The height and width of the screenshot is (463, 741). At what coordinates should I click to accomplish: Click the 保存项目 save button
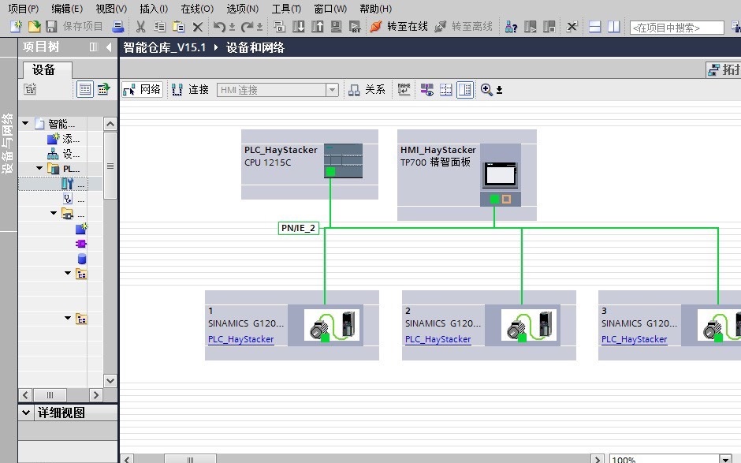(74, 27)
